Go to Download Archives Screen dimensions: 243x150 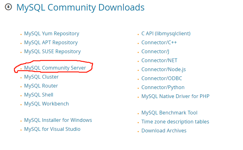point(164,131)
